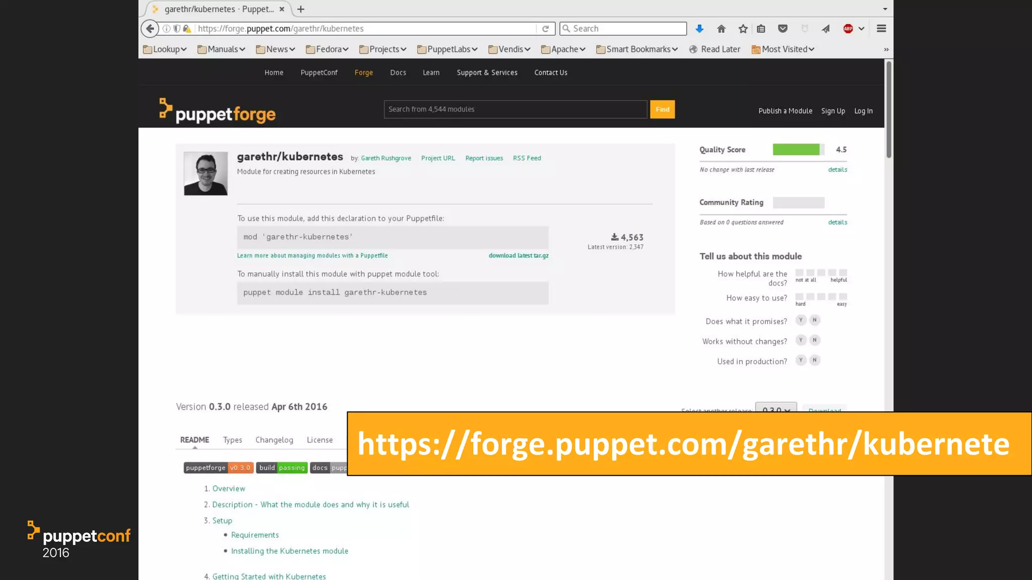Rate docs helpfulness with last box

pos(843,273)
